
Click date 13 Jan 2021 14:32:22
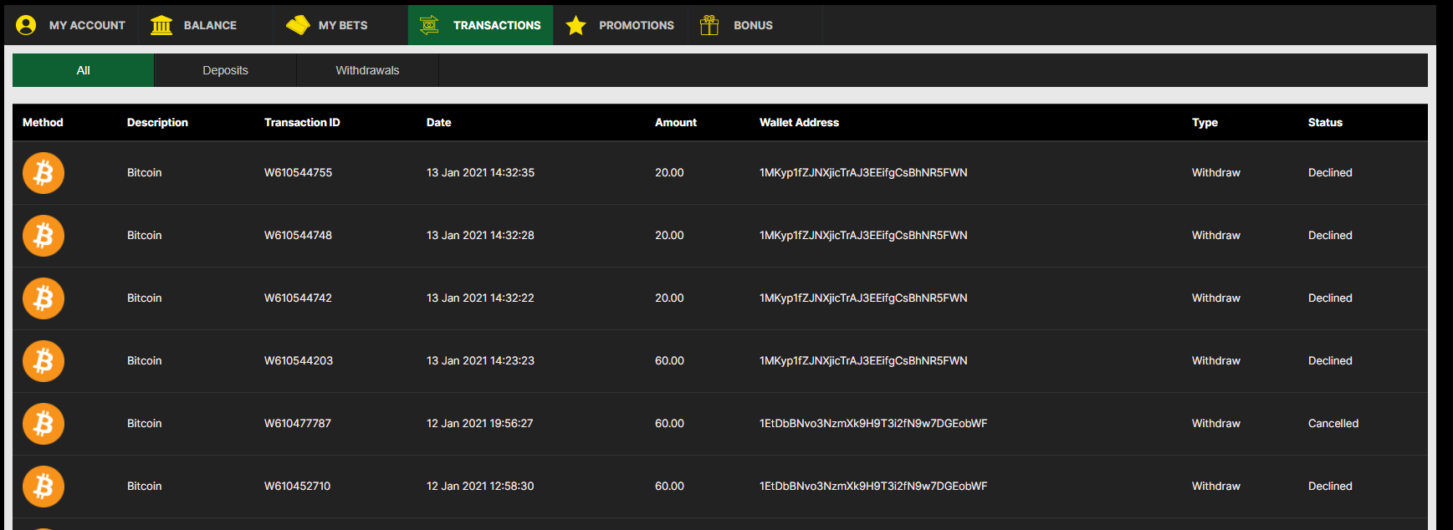480,298
